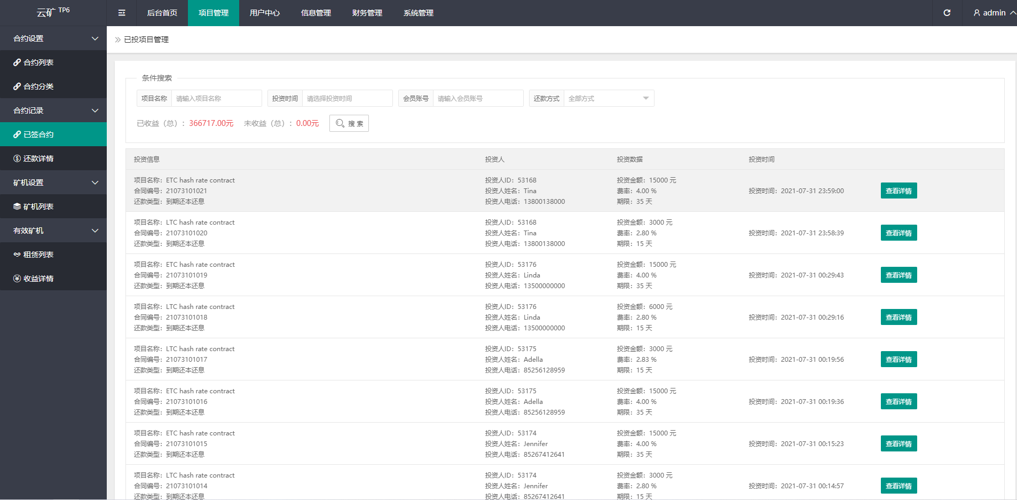Click the 已投项目管理 breadcrumb text
Image resolution: width=1017 pixels, height=500 pixels.
(146, 39)
